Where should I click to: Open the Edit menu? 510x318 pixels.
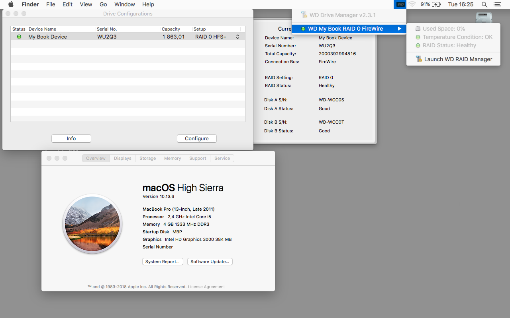pyautogui.click(x=67, y=4)
